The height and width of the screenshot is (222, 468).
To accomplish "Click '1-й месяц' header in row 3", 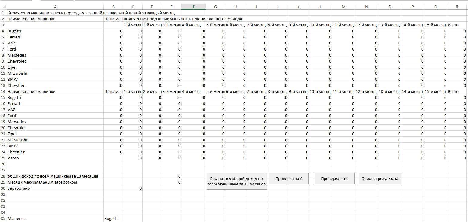I will tap(133, 25).
